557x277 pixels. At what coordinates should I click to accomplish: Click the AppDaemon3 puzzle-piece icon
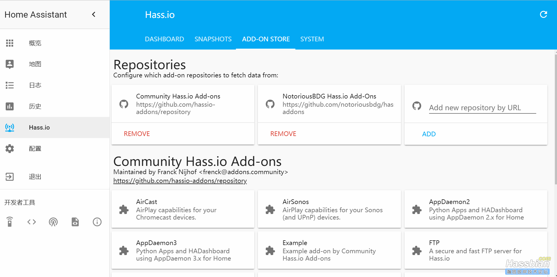point(124,250)
